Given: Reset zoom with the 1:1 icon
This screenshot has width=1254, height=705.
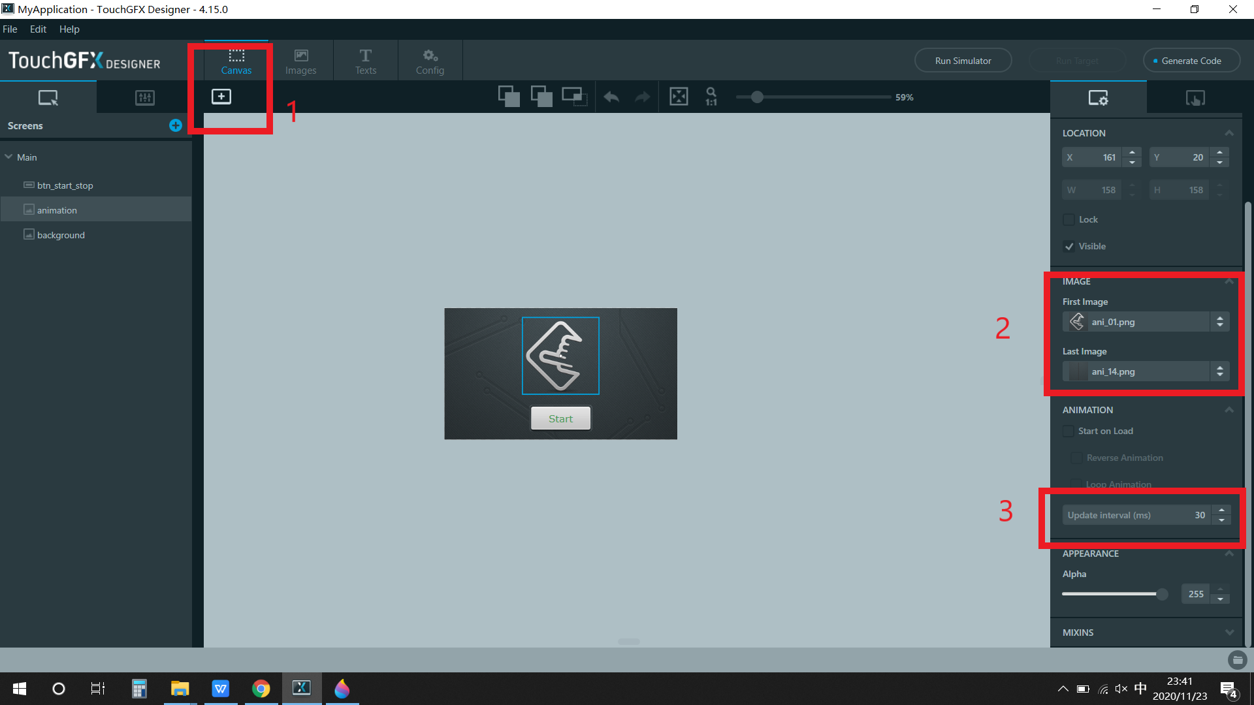Looking at the screenshot, I should coord(711,97).
